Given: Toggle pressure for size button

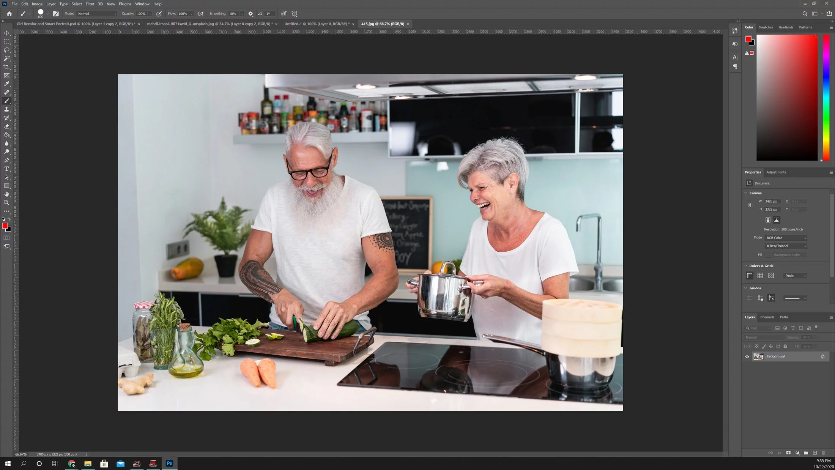Looking at the screenshot, I should (284, 14).
